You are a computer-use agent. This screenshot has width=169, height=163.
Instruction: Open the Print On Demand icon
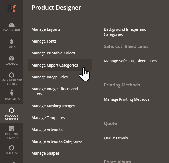12,129
